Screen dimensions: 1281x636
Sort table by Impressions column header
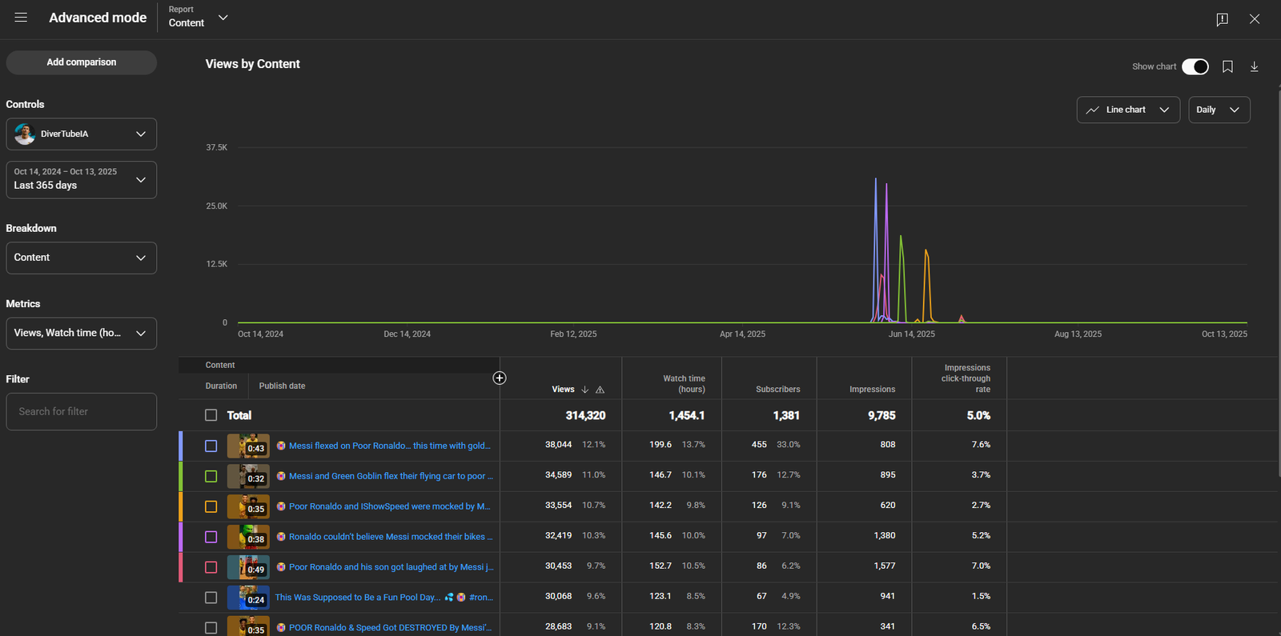pyautogui.click(x=872, y=390)
